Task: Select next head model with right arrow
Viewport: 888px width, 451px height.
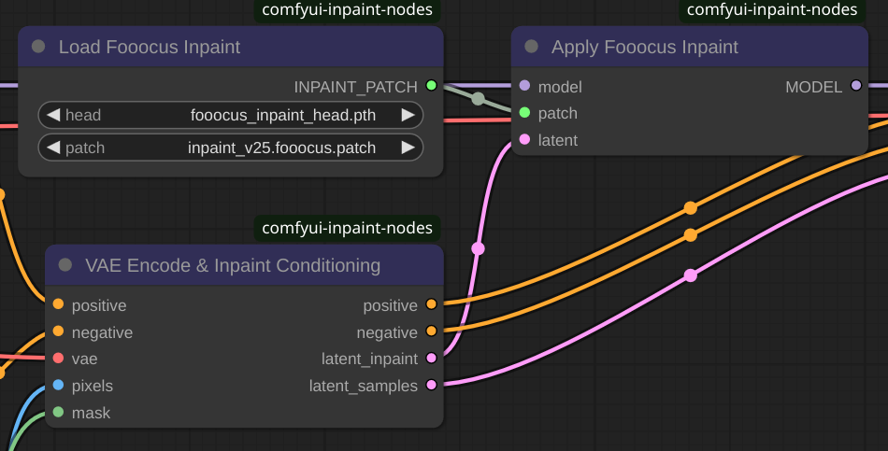Action: (408, 115)
